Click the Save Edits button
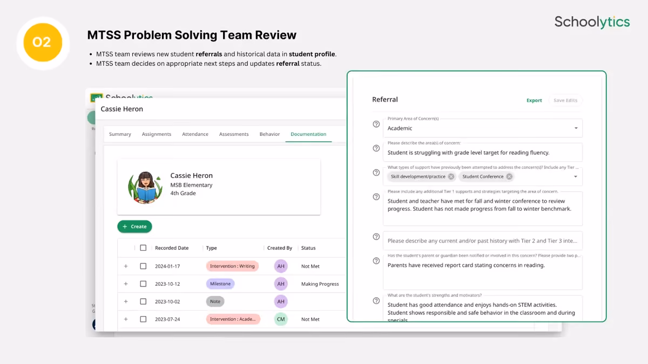The height and width of the screenshot is (364, 648). pos(565,100)
